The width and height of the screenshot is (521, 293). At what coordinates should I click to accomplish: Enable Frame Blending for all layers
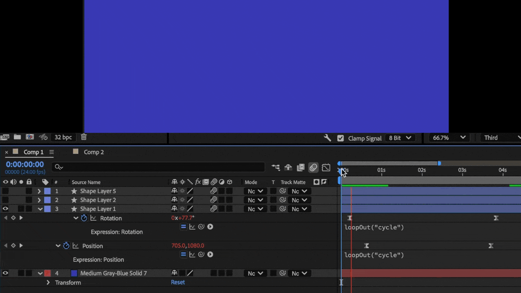click(x=301, y=167)
